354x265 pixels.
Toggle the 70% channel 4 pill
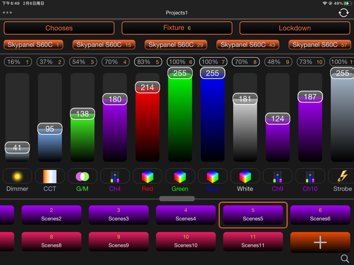(x=115, y=62)
